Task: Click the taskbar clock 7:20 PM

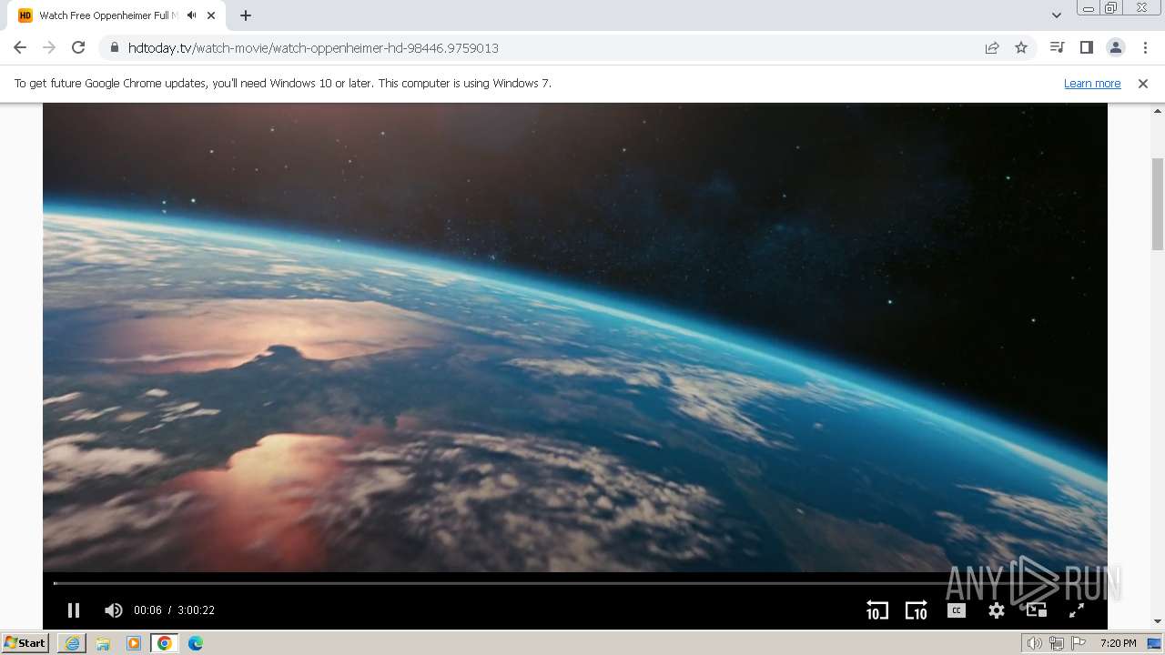Action: click(x=1118, y=643)
